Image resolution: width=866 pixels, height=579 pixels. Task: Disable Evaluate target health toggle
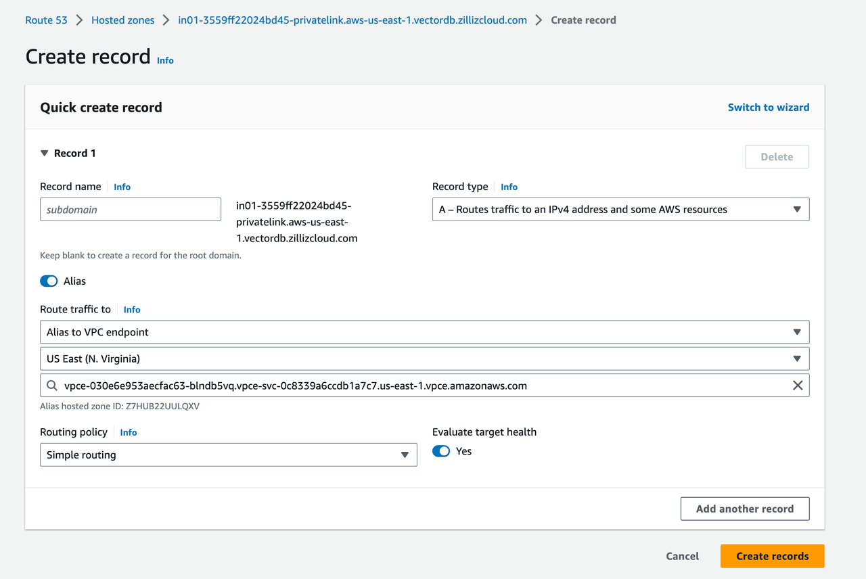pos(441,451)
